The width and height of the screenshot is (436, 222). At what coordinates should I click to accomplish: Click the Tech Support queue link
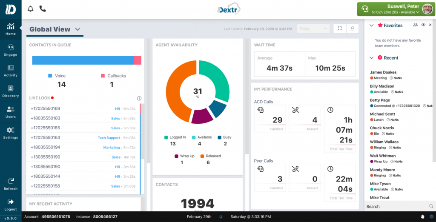click(x=109, y=138)
